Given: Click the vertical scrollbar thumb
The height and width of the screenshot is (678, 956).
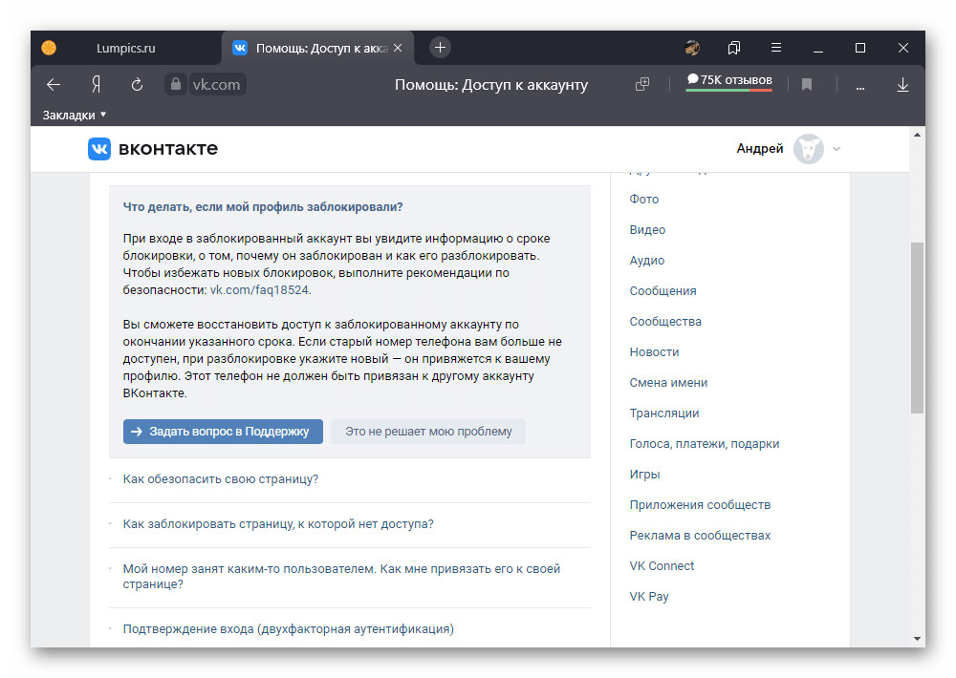Looking at the screenshot, I should point(917,328).
